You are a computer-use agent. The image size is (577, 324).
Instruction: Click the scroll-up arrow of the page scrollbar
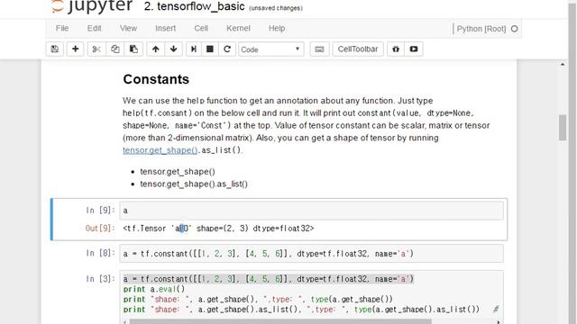tap(563, 64)
